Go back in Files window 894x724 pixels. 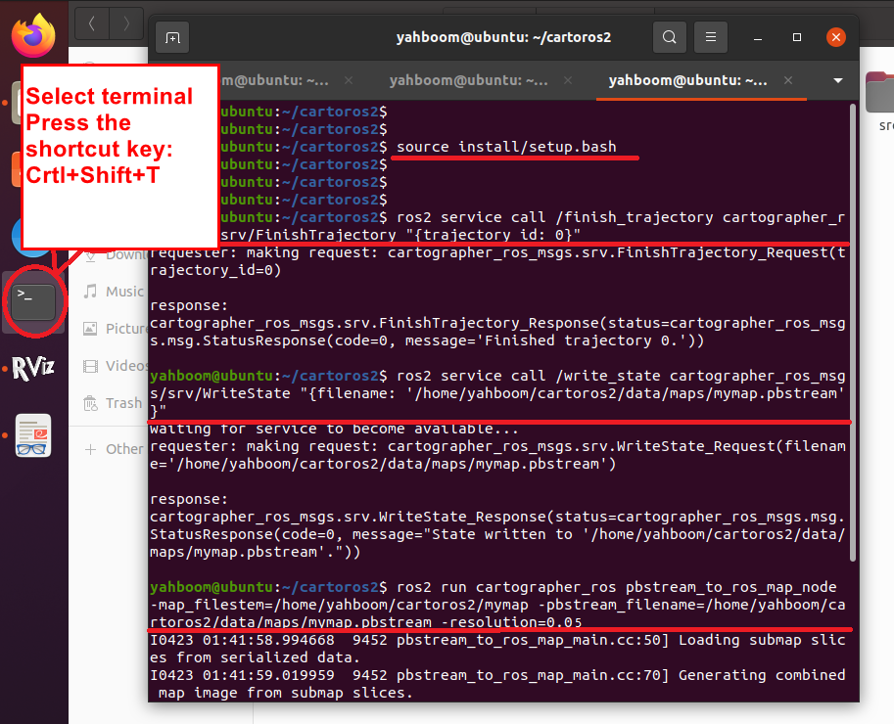tap(92, 23)
